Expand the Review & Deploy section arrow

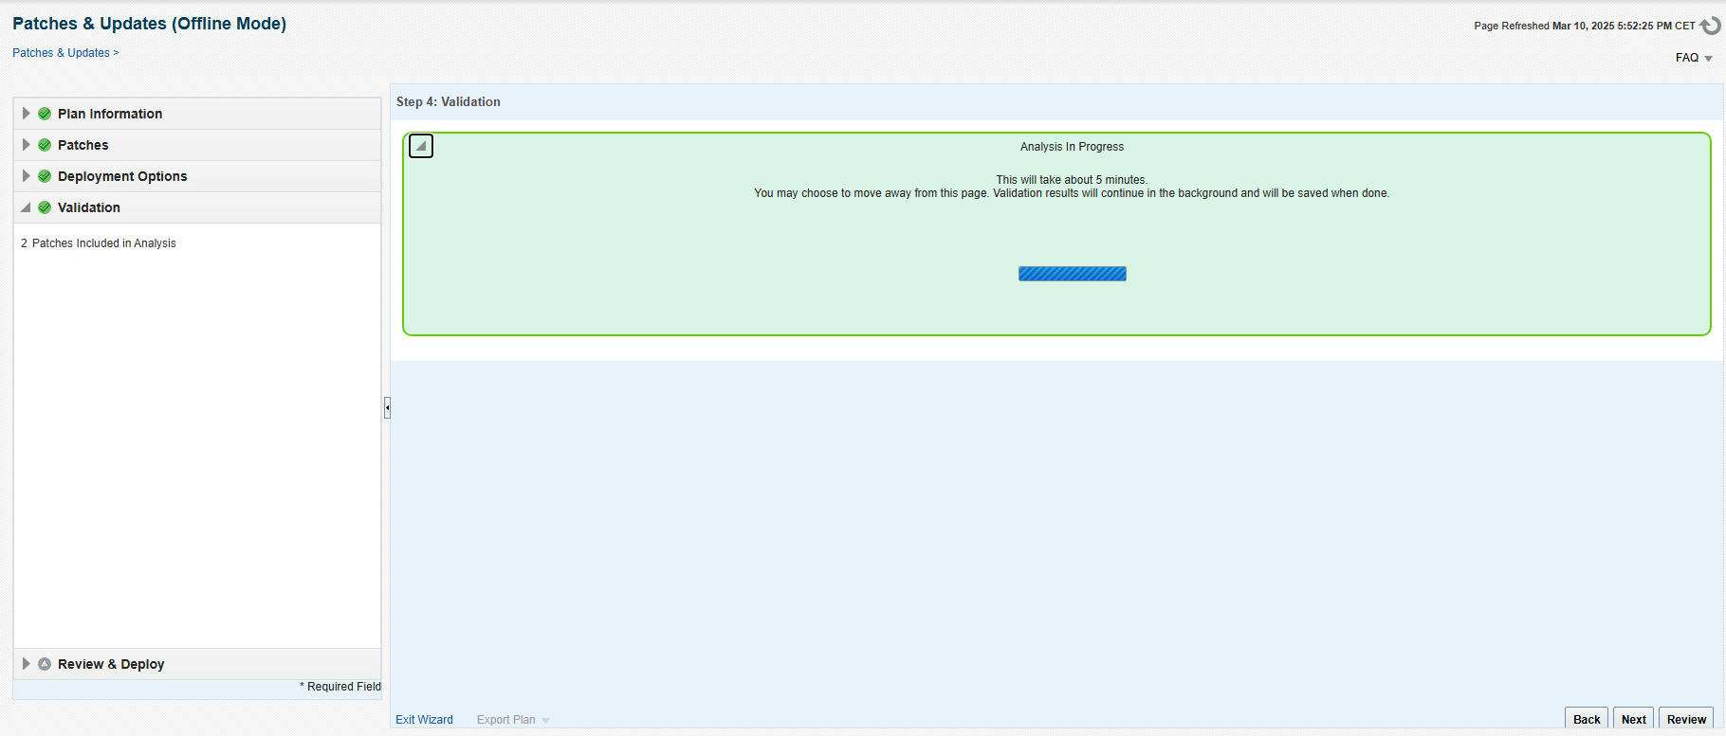coord(27,664)
